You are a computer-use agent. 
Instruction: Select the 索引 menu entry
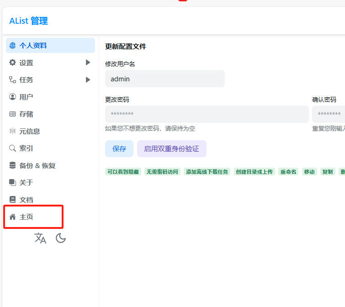[x=50, y=148]
